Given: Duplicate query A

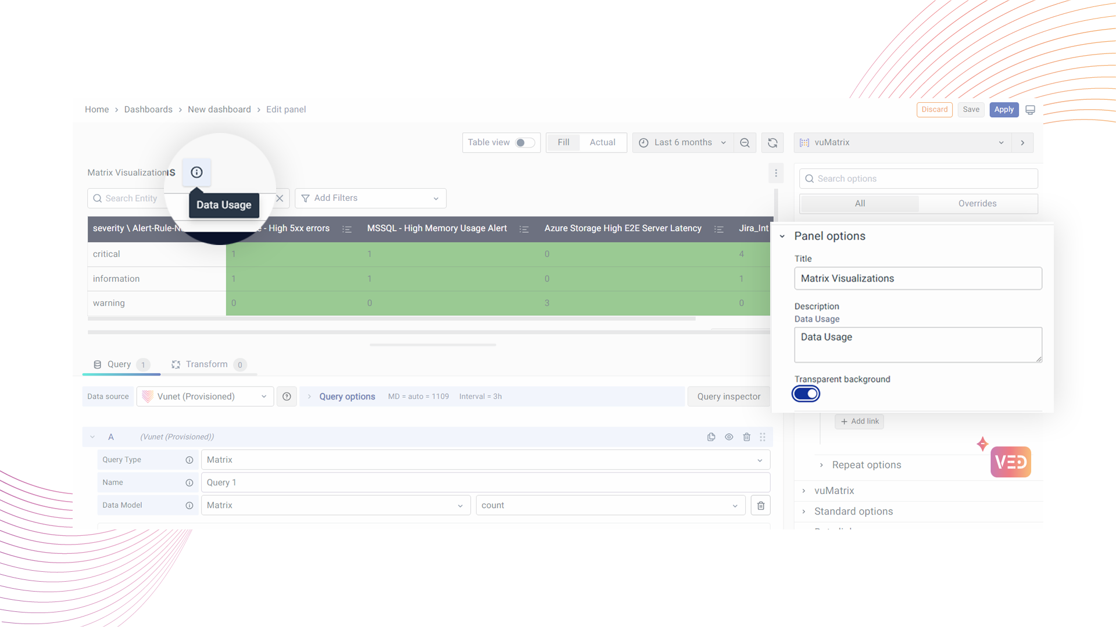Looking at the screenshot, I should (711, 437).
